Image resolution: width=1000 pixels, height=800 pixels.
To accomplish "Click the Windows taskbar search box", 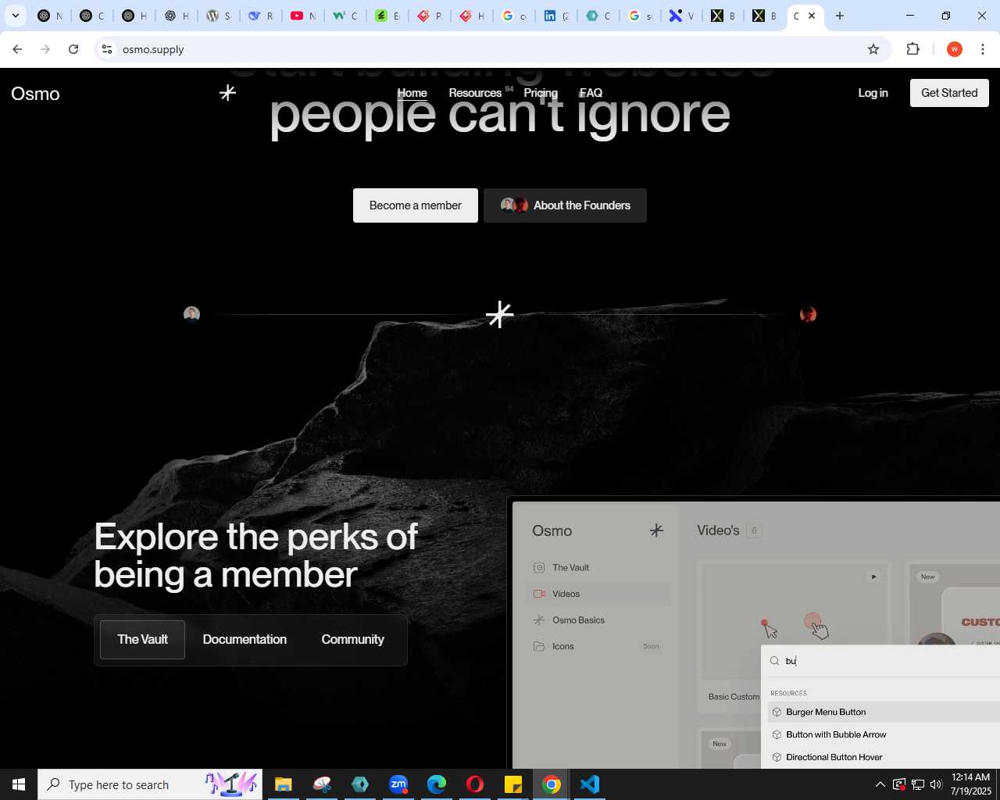I will click(x=150, y=784).
